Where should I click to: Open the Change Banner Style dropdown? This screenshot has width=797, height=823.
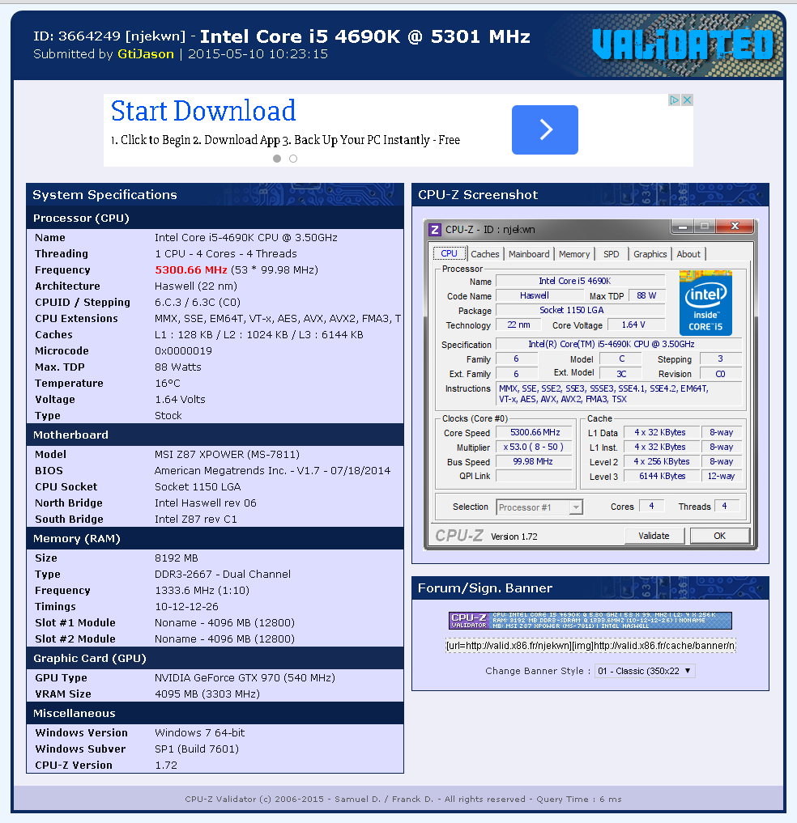pos(645,671)
